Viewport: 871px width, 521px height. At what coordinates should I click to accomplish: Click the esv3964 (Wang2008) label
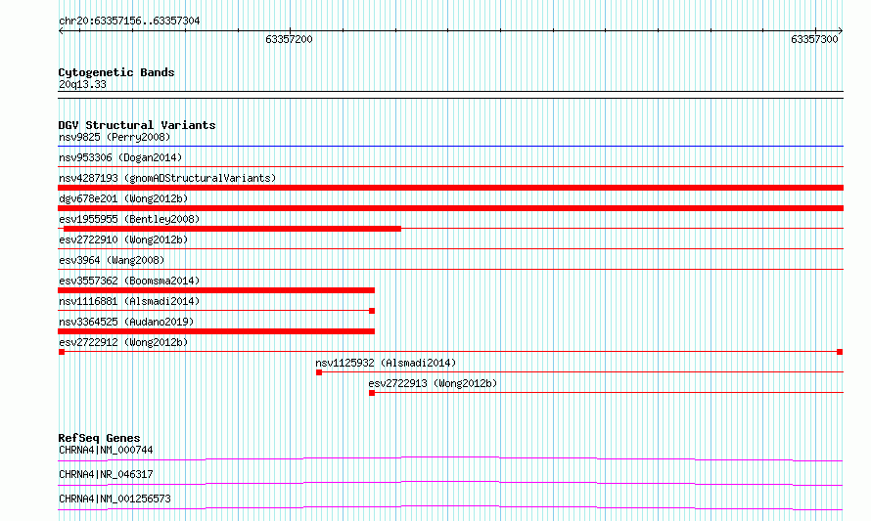(112, 260)
